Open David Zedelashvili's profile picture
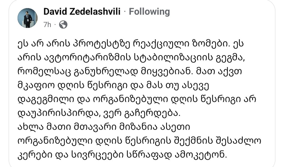 [x=27, y=18]
